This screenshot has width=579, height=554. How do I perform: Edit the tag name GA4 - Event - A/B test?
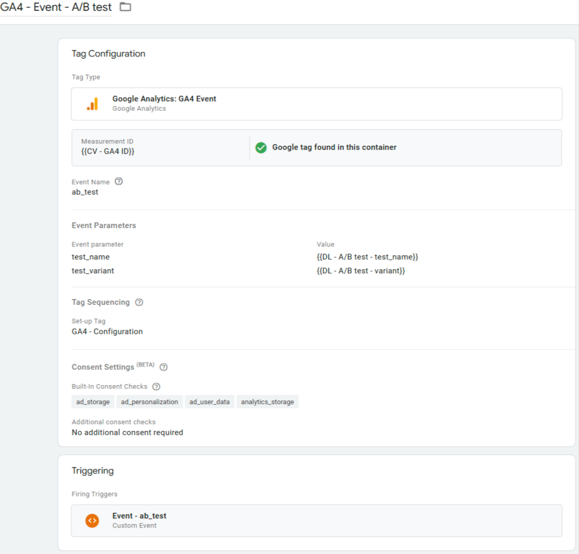[x=56, y=7]
